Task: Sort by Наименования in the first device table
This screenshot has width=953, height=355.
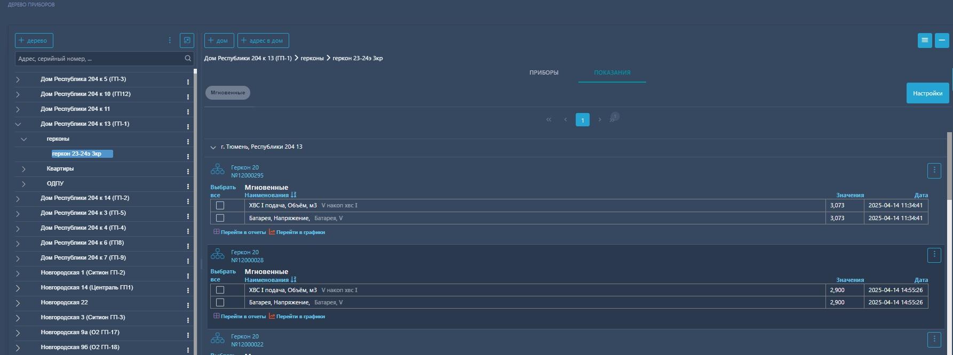Action: pyautogui.click(x=293, y=195)
